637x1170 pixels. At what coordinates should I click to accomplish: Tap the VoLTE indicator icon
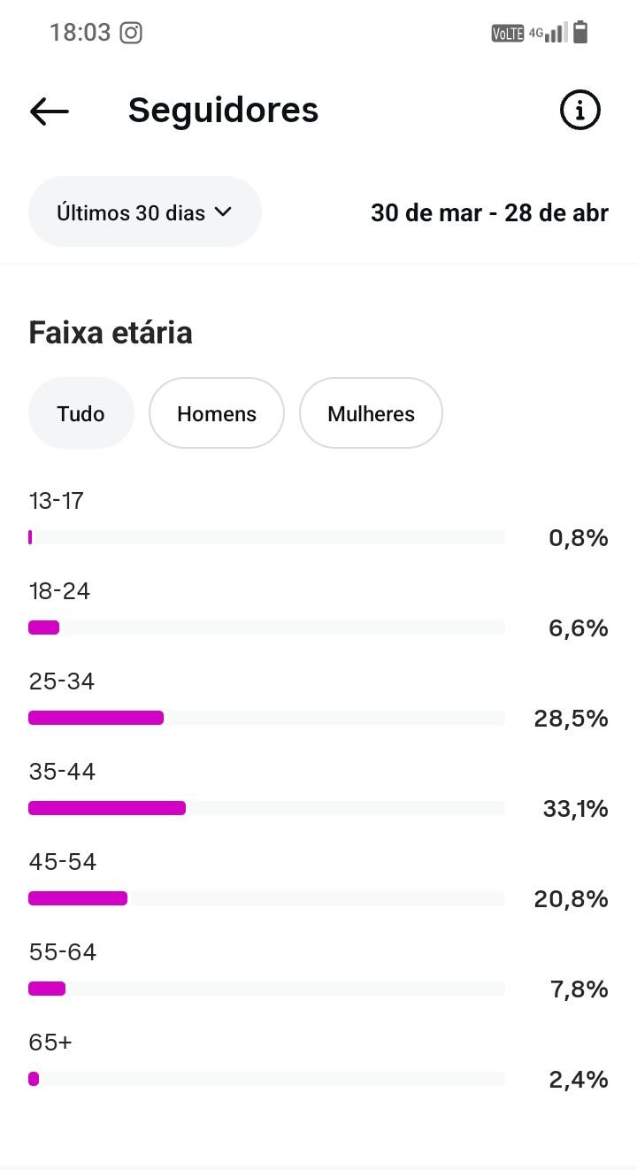tap(508, 34)
